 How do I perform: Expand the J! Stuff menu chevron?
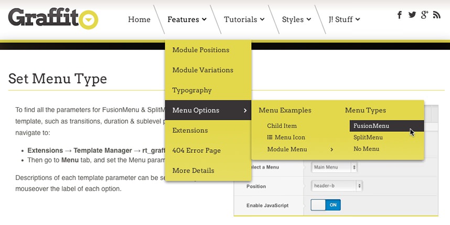pyautogui.click(x=358, y=19)
